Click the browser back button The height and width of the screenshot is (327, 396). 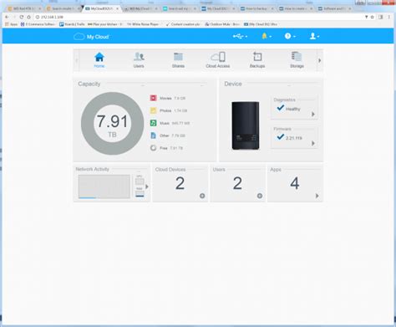tap(7, 17)
